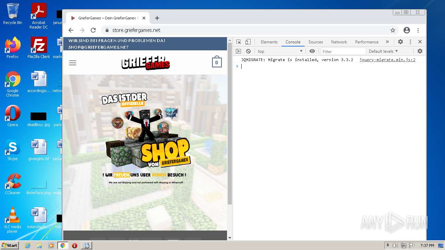Go back in Chrome browser

point(71,30)
